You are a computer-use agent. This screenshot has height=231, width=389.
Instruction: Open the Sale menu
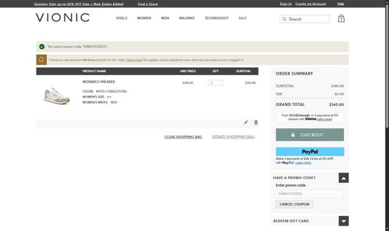pos(243,18)
